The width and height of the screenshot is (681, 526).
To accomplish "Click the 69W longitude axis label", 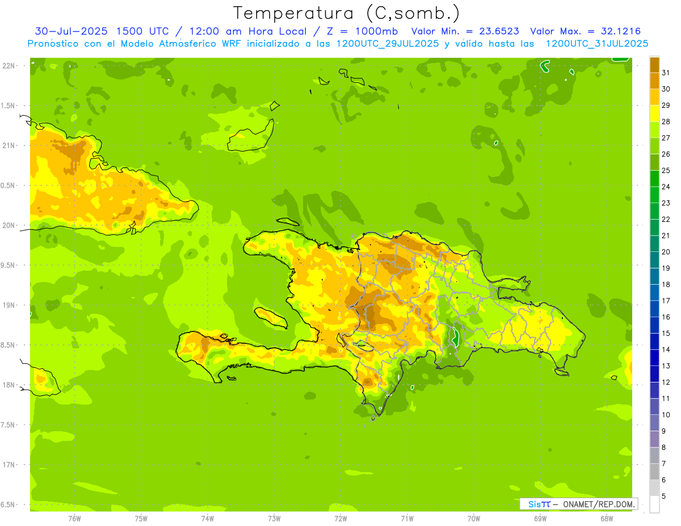I will tap(540, 518).
